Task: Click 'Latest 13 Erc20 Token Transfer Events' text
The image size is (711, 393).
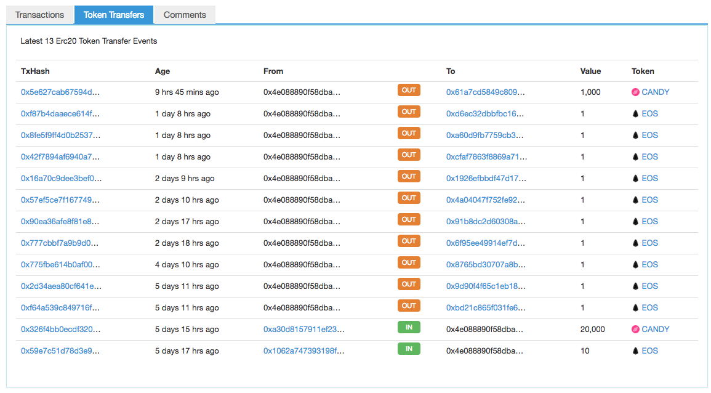Action: (89, 41)
